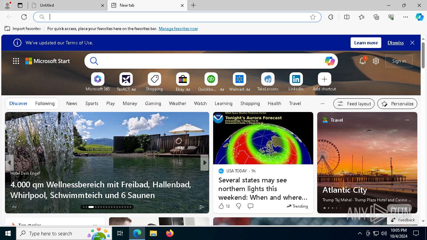Open File Explorer from taskbar
The width and height of the screenshot is (427, 240).
tap(153, 233)
